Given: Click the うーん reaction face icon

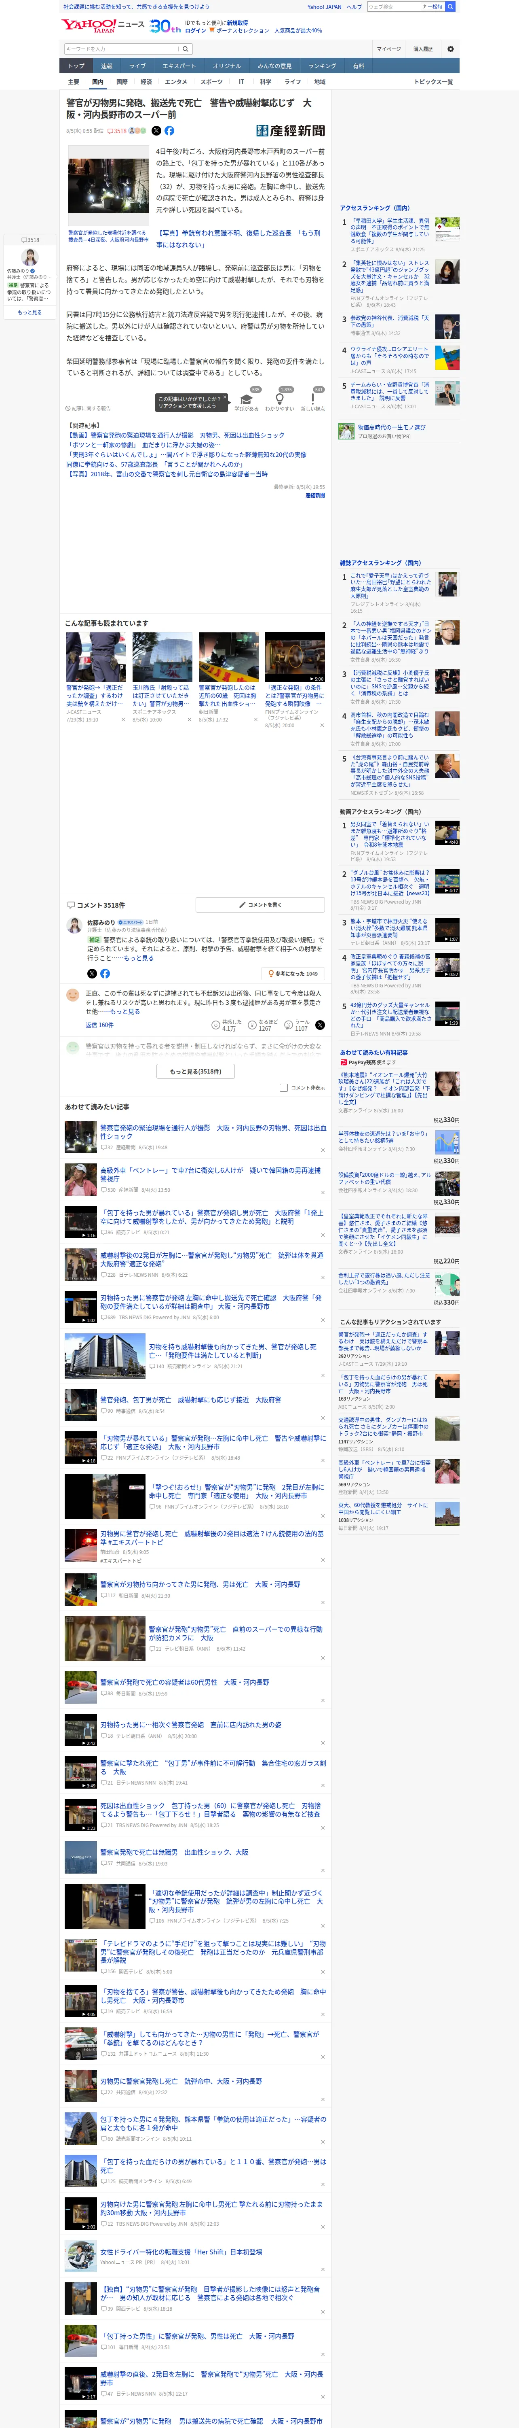Looking at the screenshot, I should click(x=289, y=1025).
